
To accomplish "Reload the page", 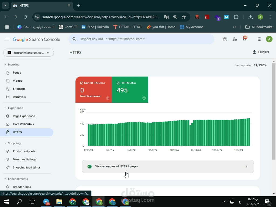I will click(x=25, y=17).
